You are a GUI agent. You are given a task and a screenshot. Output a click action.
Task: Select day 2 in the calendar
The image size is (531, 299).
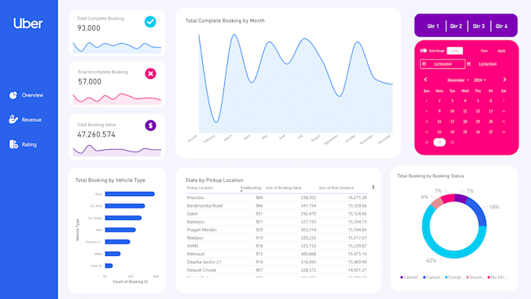coord(439,101)
